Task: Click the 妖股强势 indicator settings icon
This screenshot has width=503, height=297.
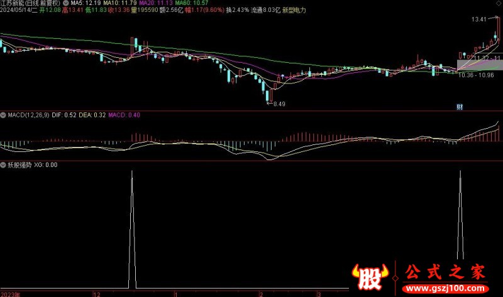Action: (x=3, y=165)
